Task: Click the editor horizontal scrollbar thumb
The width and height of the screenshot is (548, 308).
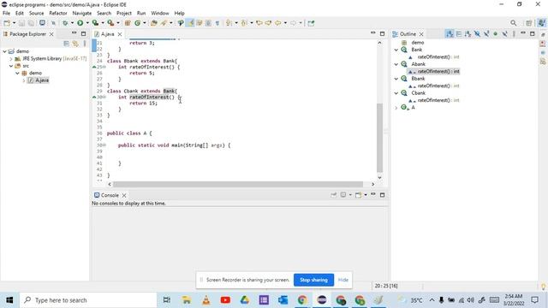Action: tap(238, 184)
